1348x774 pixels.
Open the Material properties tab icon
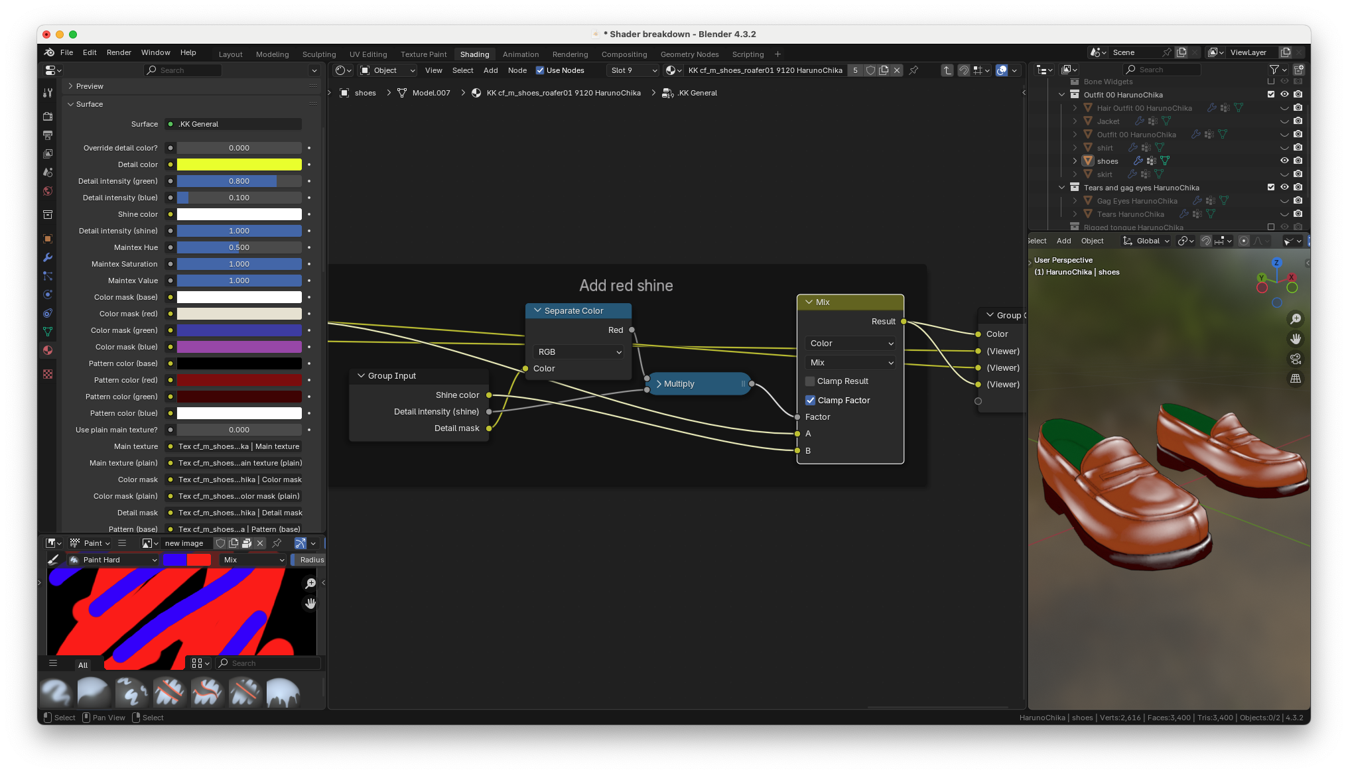tap(48, 350)
